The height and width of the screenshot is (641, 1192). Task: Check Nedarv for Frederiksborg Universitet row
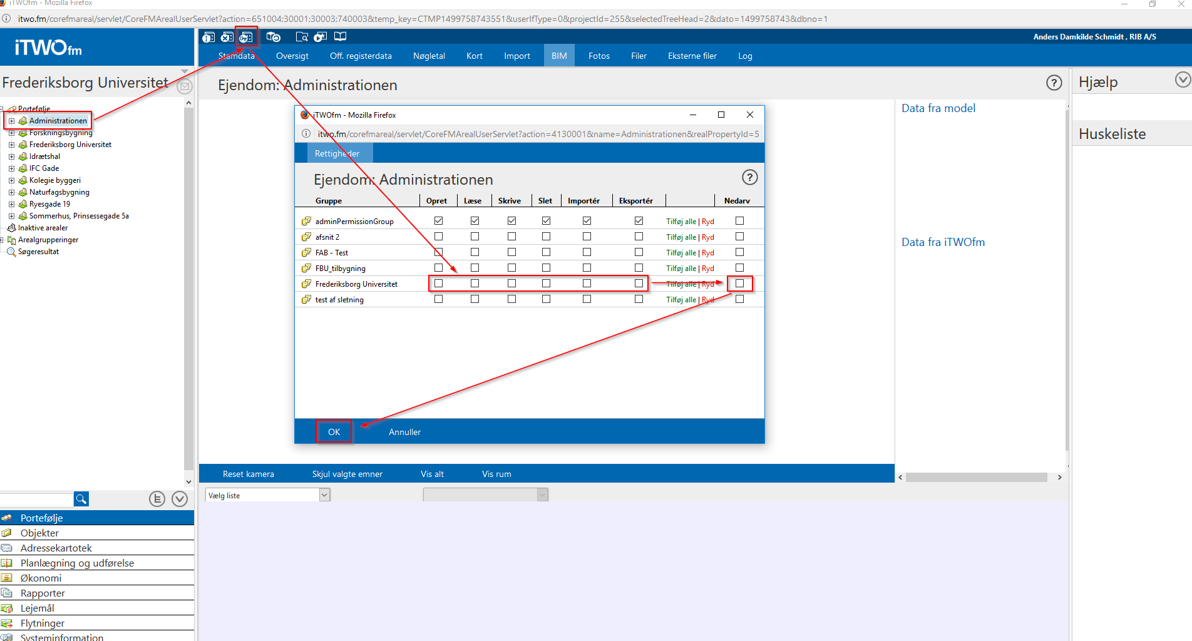point(739,284)
